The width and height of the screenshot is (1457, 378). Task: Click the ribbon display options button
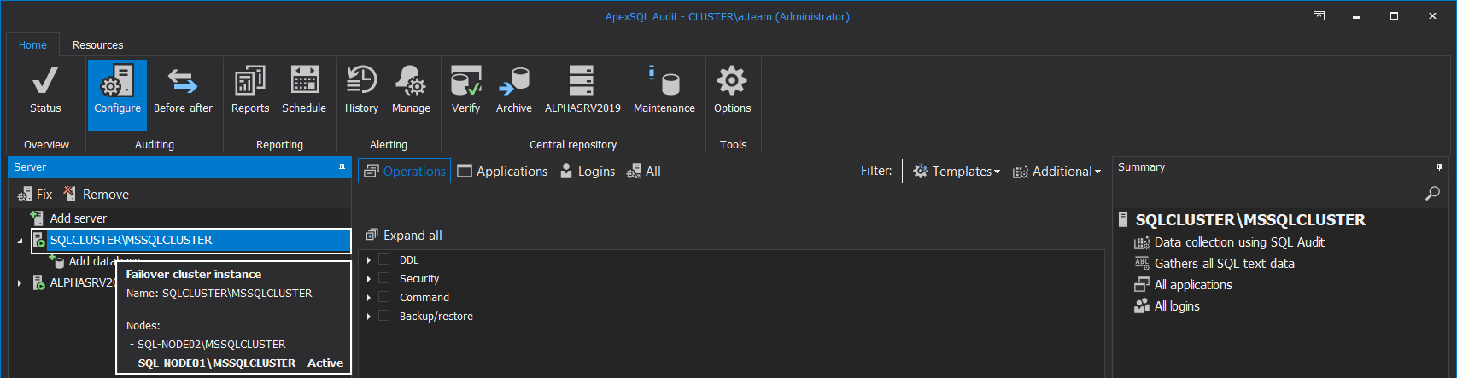click(x=1319, y=16)
